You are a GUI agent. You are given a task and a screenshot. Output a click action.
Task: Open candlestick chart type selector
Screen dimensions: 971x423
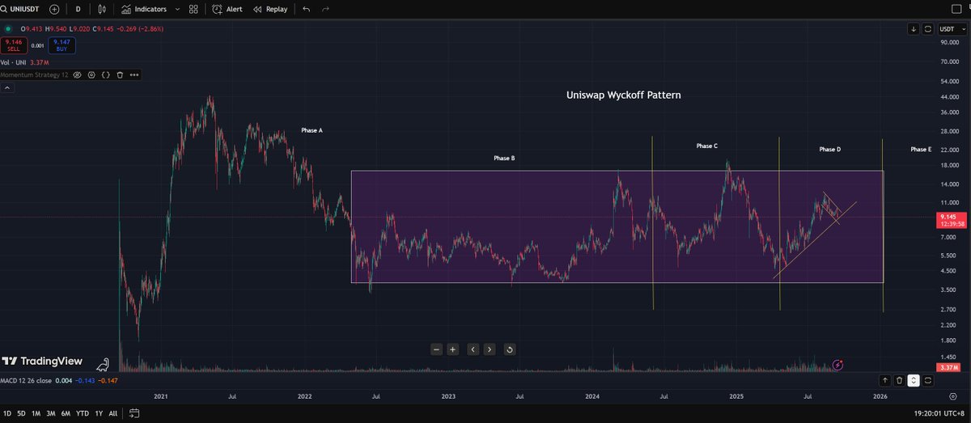click(x=101, y=9)
